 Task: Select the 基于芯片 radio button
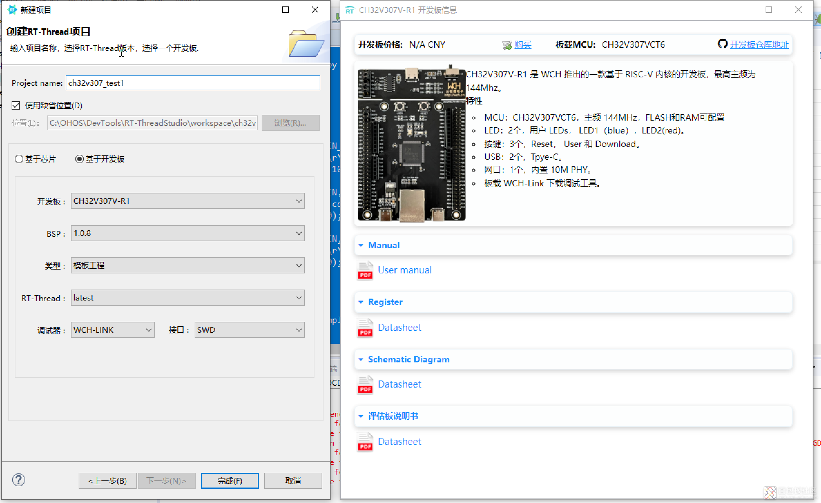19,159
